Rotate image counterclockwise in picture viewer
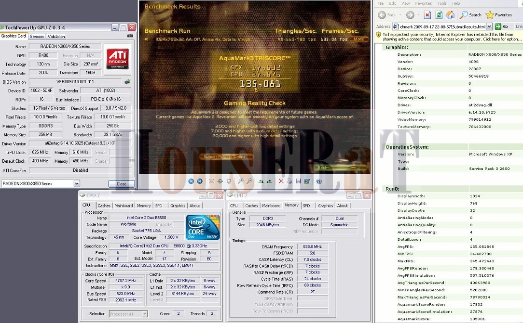 pyautogui.click(x=269, y=181)
